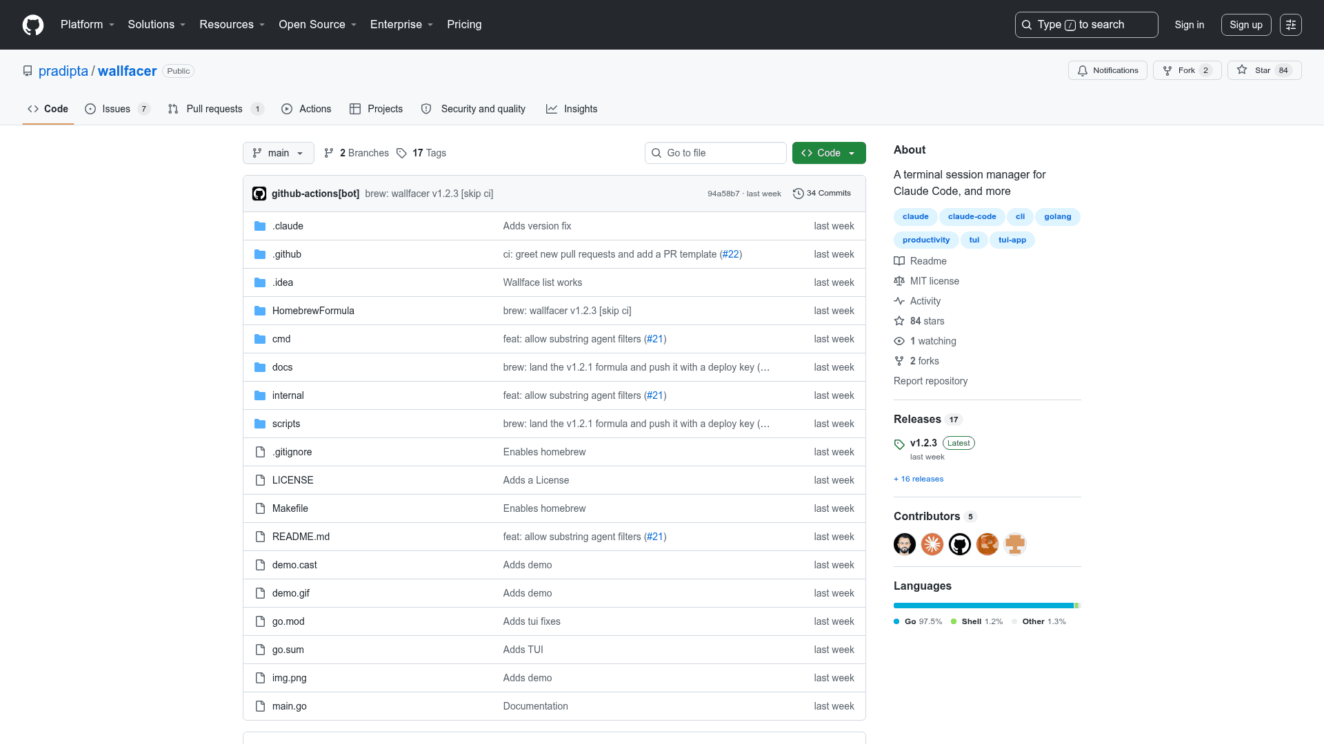
Task: Click the Go language blue dot
Action: point(896,621)
